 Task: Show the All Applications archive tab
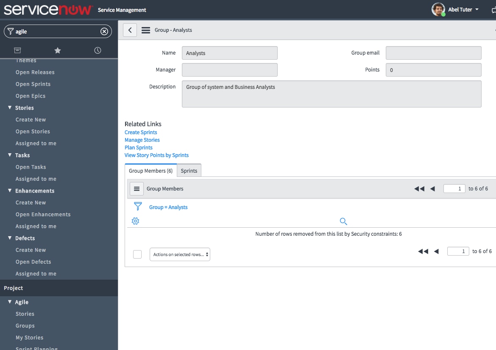17,50
